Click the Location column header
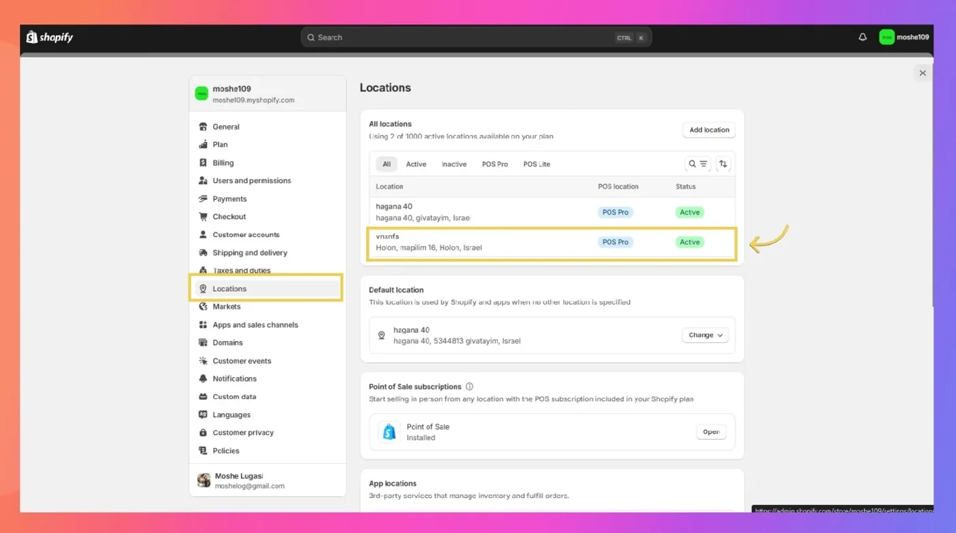This screenshot has width=956, height=533. [x=389, y=187]
